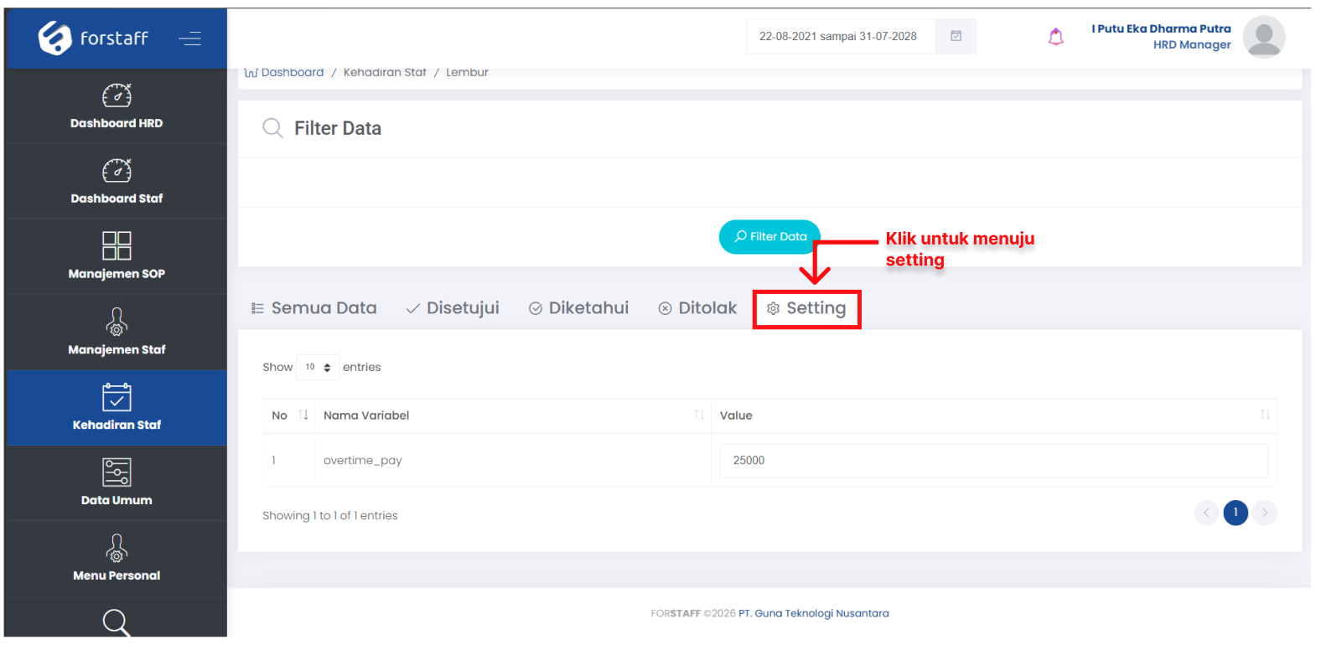Switch to the Ditolak tab
1321x645 pixels.
[697, 308]
